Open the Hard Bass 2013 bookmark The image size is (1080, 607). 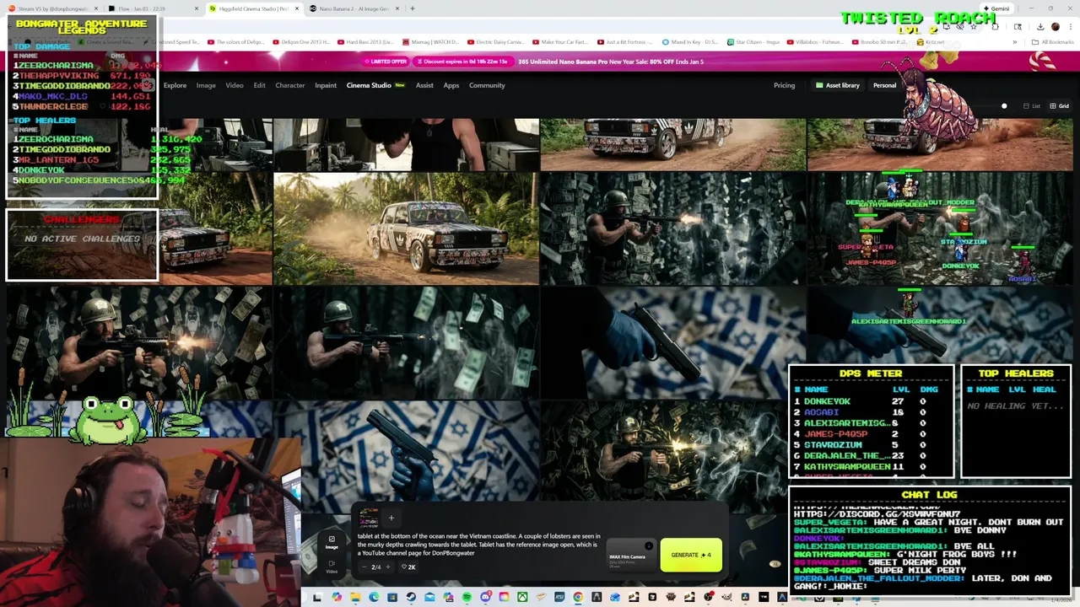tap(365, 41)
